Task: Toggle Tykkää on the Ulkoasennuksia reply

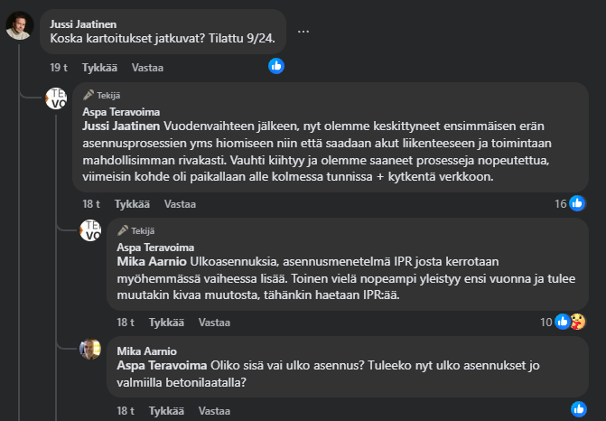Action: pos(165,323)
